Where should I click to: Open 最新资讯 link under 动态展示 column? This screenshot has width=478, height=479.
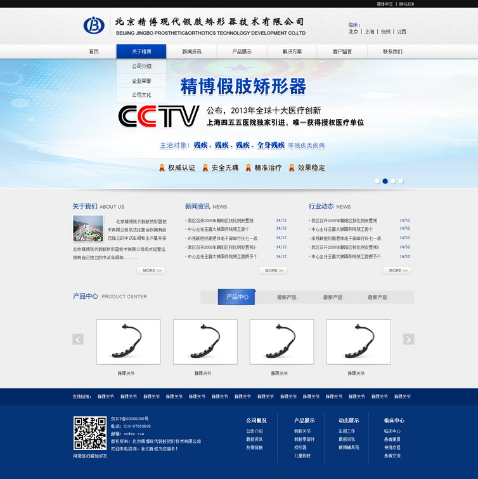(x=347, y=439)
